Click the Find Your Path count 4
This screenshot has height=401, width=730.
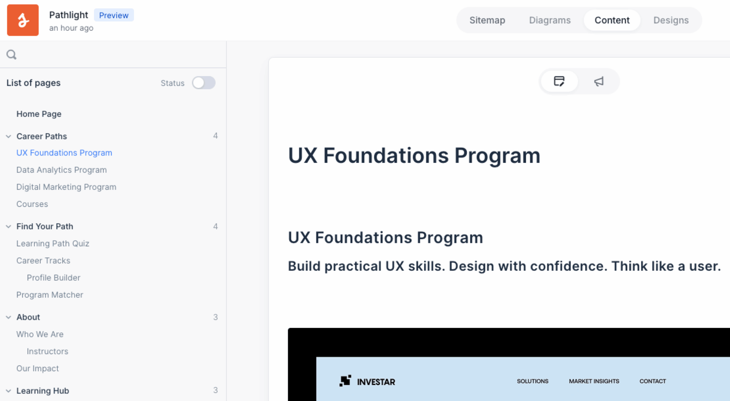(216, 227)
